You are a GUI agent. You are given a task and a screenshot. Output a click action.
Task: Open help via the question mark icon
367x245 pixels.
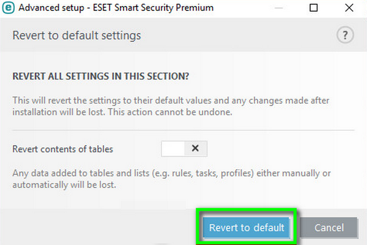click(x=345, y=35)
